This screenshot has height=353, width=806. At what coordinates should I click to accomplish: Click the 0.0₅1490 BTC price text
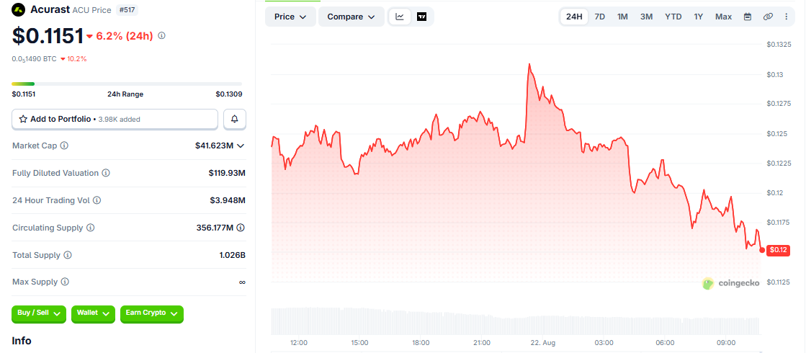(x=35, y=58)
